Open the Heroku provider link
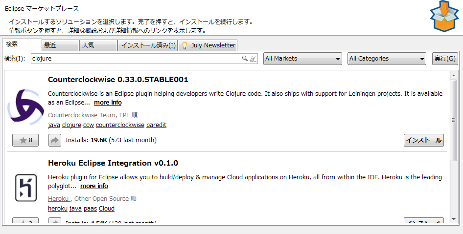Screen dimensions: 463x234 point(59,199)
